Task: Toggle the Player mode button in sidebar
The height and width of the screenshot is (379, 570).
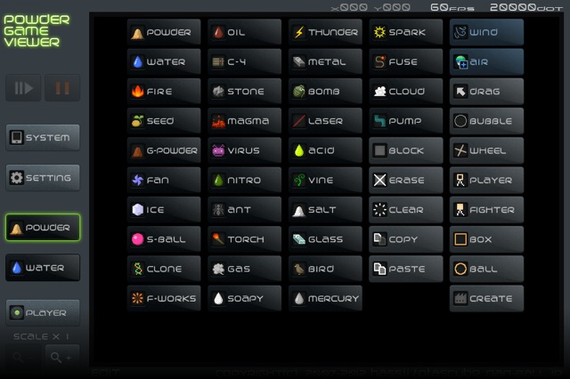Action: (x=43, y=312)
